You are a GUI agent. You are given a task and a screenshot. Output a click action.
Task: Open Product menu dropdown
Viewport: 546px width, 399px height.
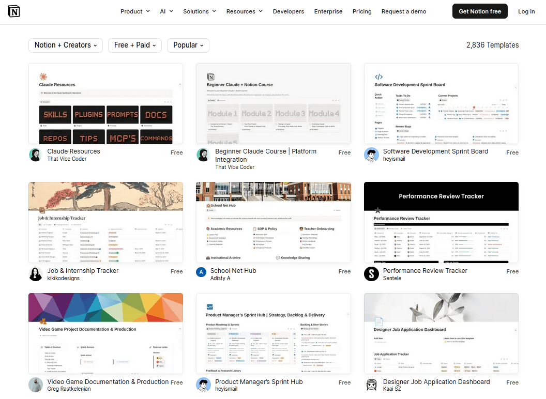135,11
